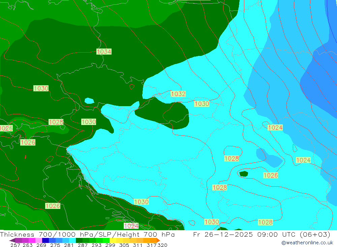Click the darkest green legend swatch
The width and height of the screenshot is (337, 247).
coord(79,240)
